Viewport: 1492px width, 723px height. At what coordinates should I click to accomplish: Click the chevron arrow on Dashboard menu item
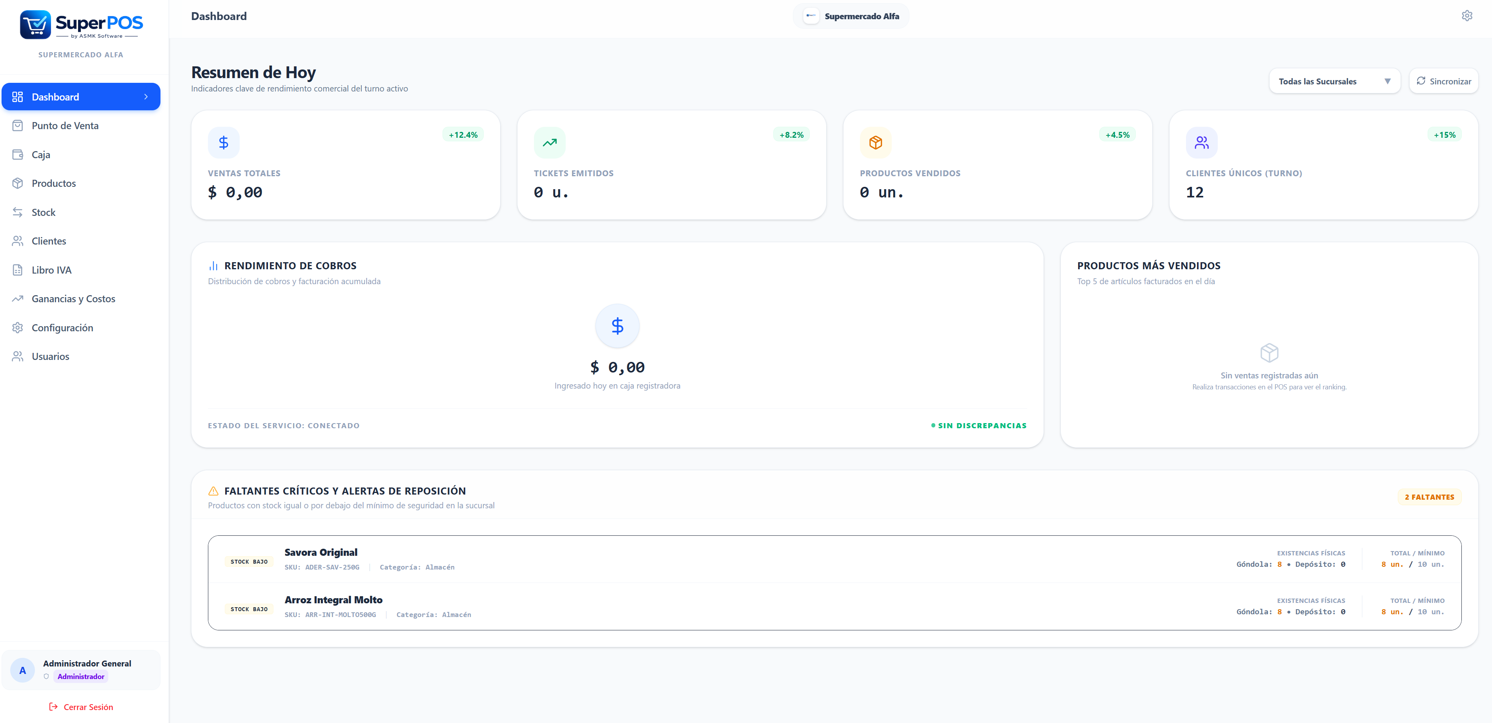click(x=146, y=97)
